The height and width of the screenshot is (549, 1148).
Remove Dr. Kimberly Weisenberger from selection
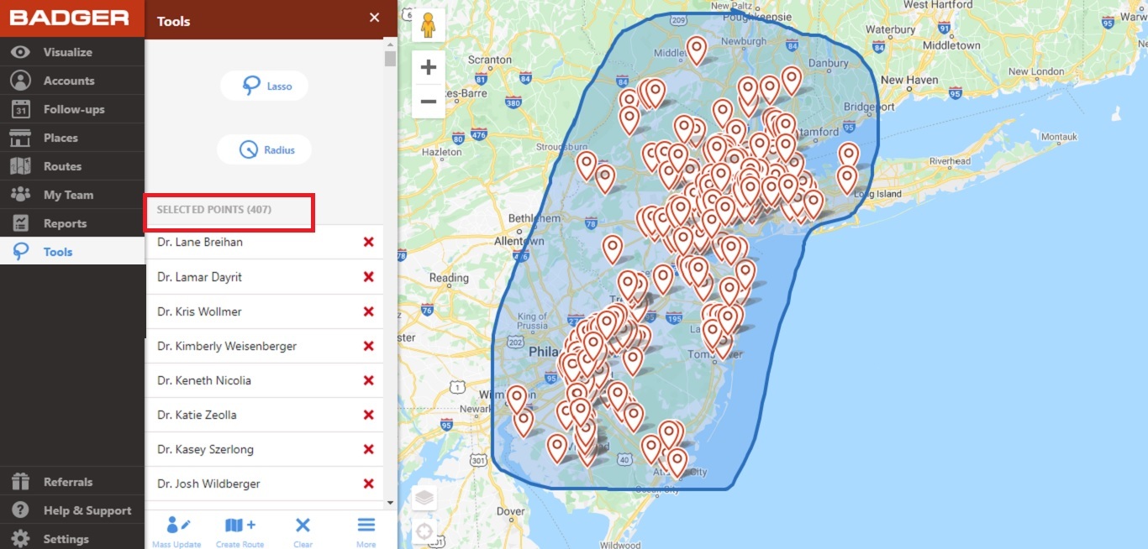tap(368, 346)
